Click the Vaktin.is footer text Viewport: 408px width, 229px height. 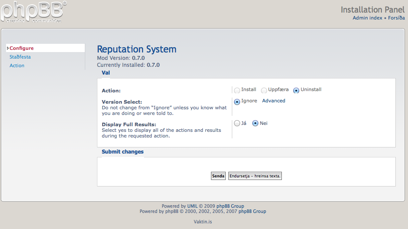click(203, 222)
